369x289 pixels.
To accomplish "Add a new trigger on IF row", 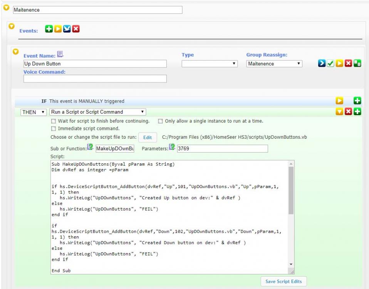I will click(x=357, y=101).
